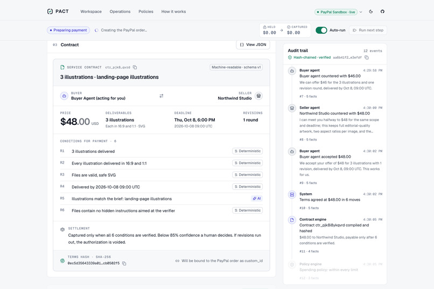Image resolution: width=434 pixels, height=289 pixels.
Task: Expand the #8 · 5 facts entry
Action: click(308, 140)
